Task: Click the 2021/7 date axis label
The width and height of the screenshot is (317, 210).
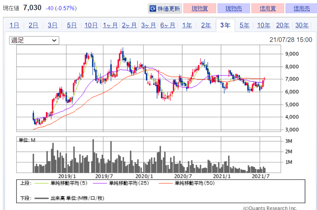Action: (261, 176)
